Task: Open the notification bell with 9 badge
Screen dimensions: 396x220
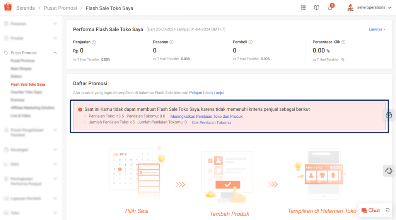Action: [330, 7]
